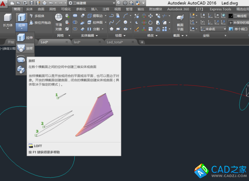Choose the 拉伸 (Extrude) option in flyout
This screenshot has width=249, height=181.
(x=25, y=38)
